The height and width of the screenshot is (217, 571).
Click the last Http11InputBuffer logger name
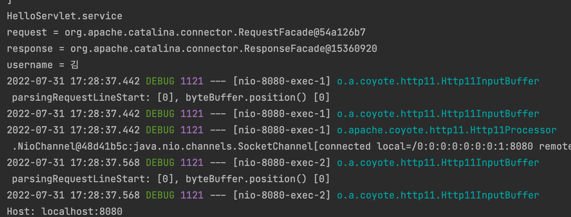(x=438, y=196)
